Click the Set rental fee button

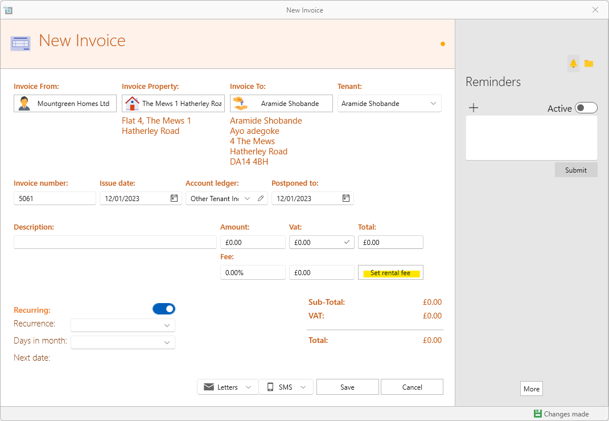pos(390,272)
